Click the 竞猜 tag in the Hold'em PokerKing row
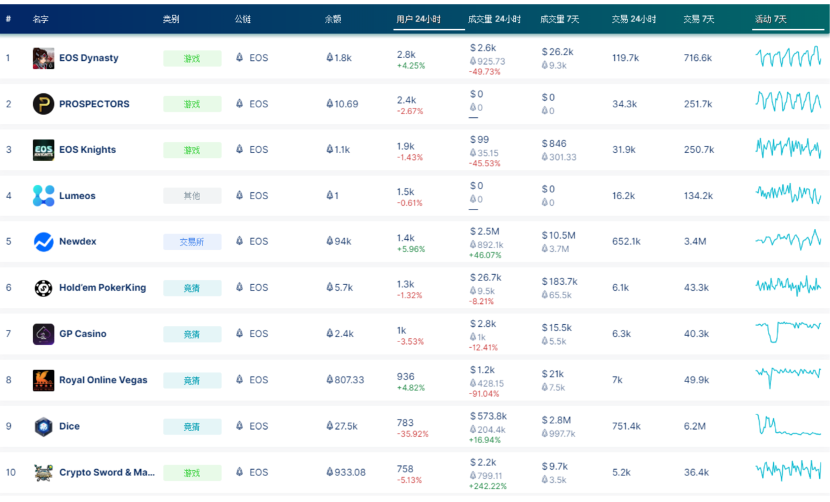 tap(192, 288)
